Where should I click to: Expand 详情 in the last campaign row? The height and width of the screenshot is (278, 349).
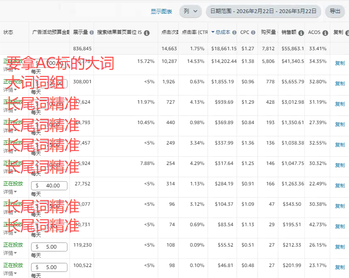[10, 274]
